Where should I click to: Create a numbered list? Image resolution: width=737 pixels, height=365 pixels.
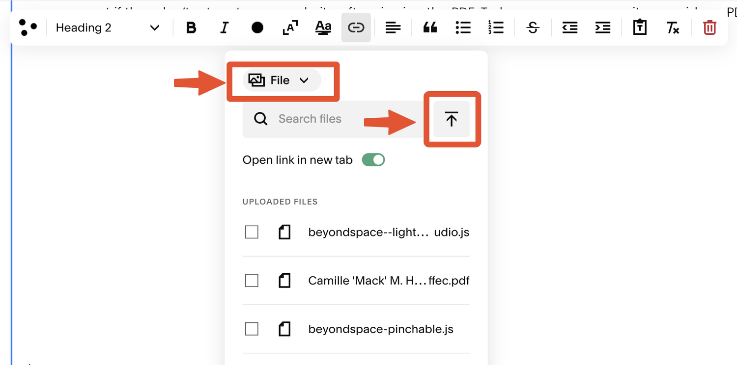point(496,27)
